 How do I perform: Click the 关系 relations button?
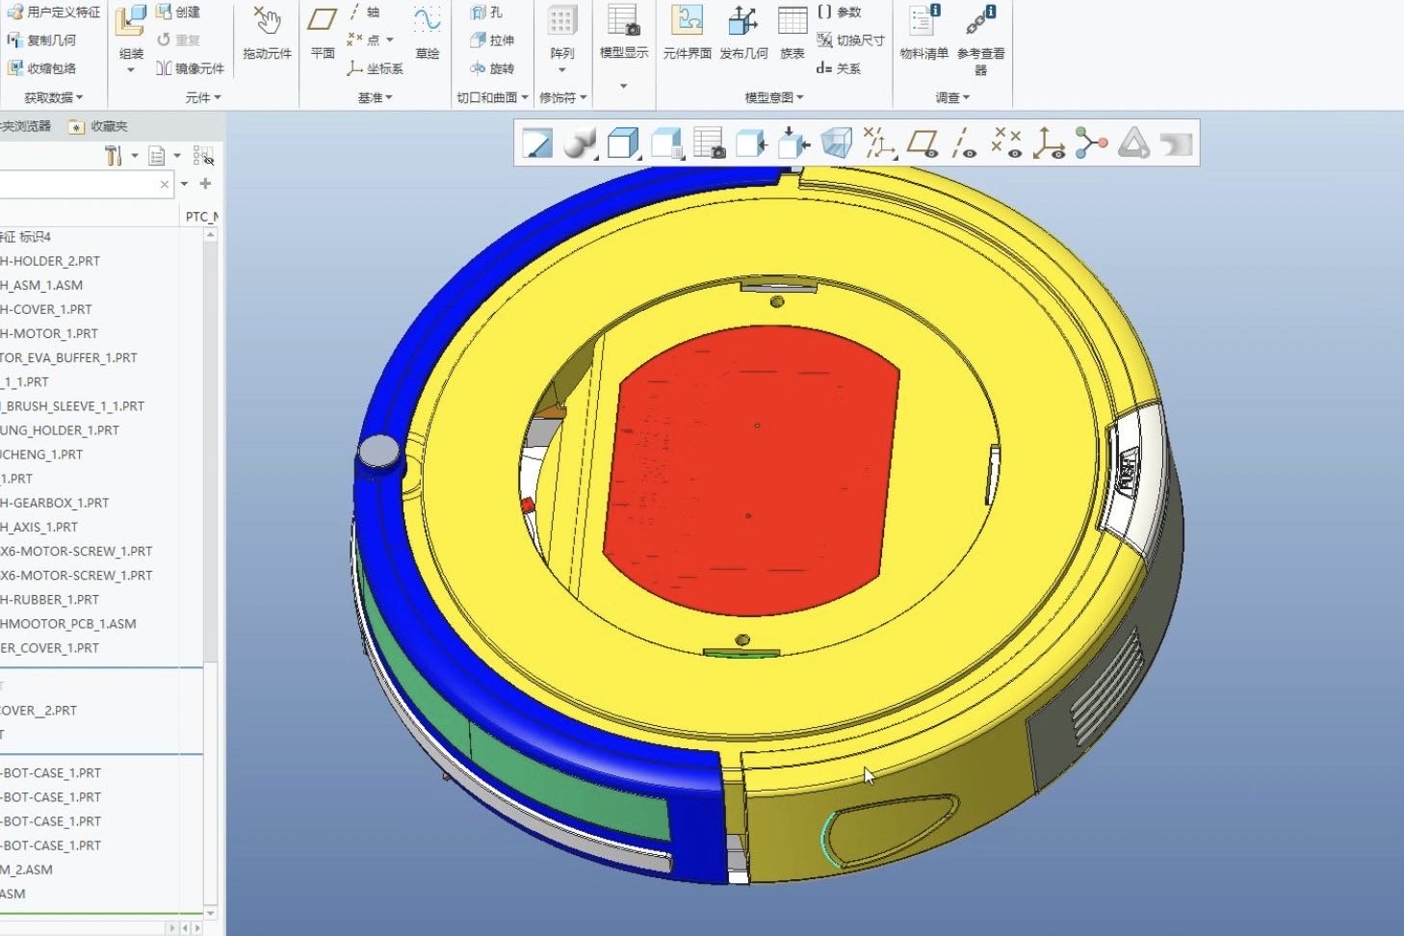click(839, 68)
